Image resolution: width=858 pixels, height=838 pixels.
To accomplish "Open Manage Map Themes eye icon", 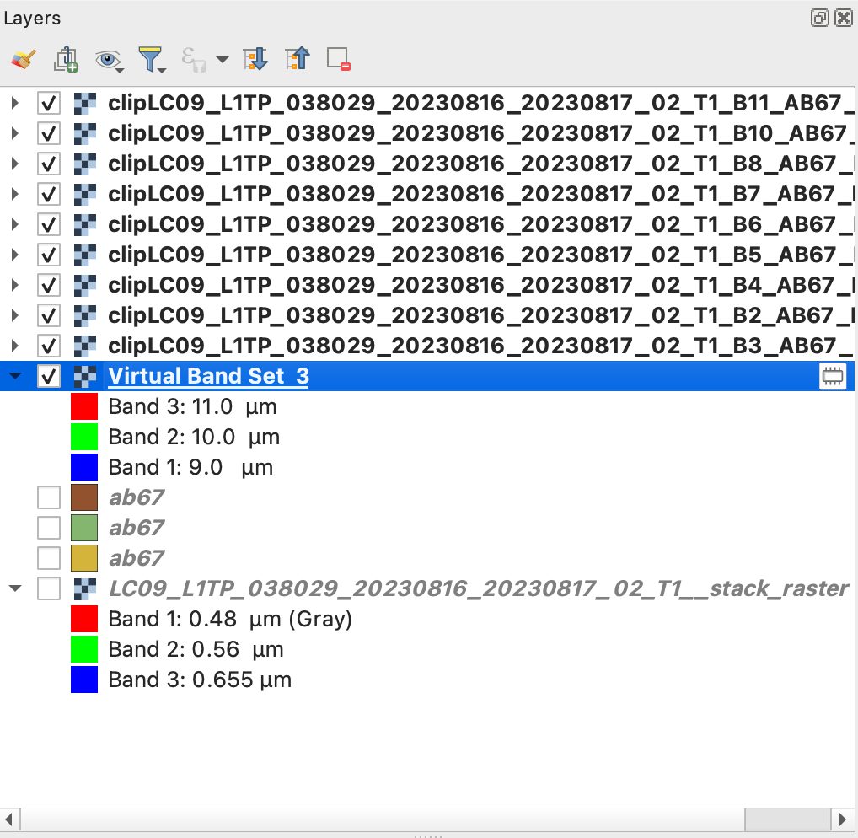I will click(x=108, y=59).
